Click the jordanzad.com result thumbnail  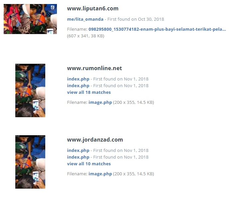(30, 162)
